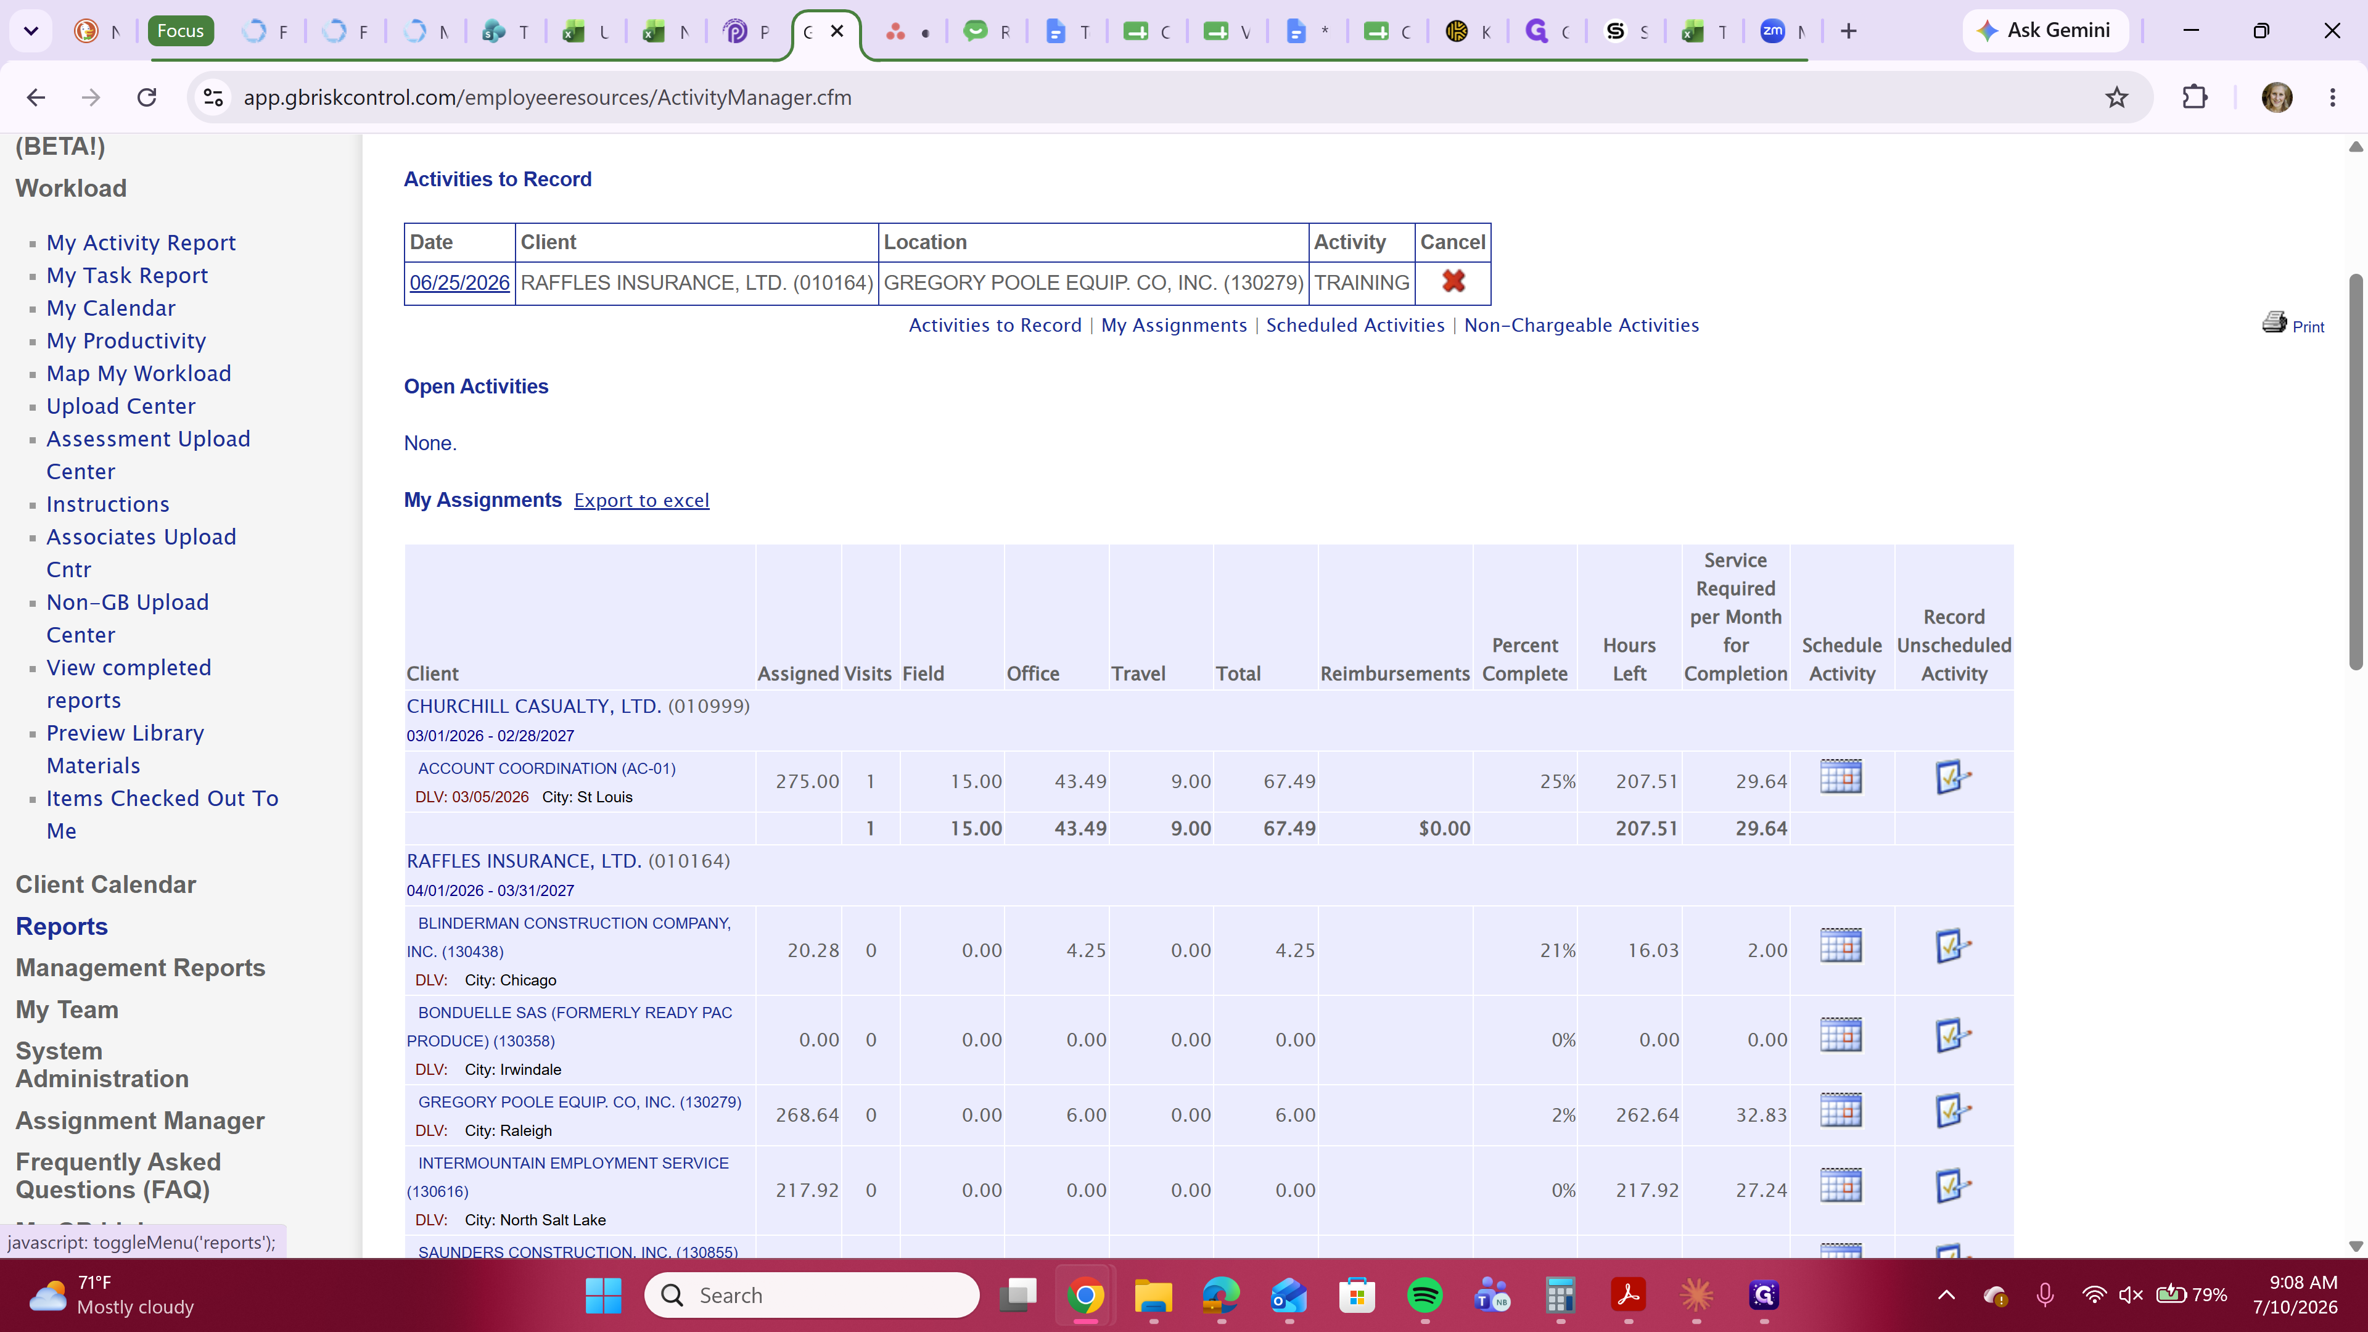
Task: Open Chrome's three-dot menu
Action: tap(2332, 97)
